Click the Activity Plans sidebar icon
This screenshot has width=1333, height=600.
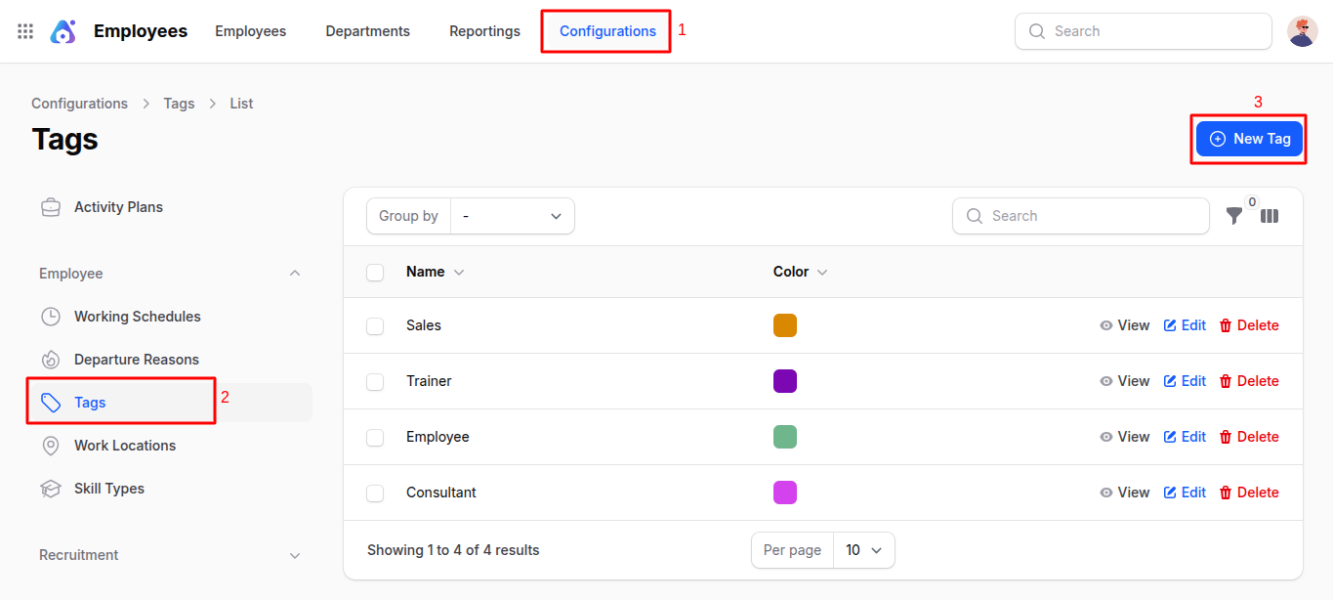tap(51, 206)
